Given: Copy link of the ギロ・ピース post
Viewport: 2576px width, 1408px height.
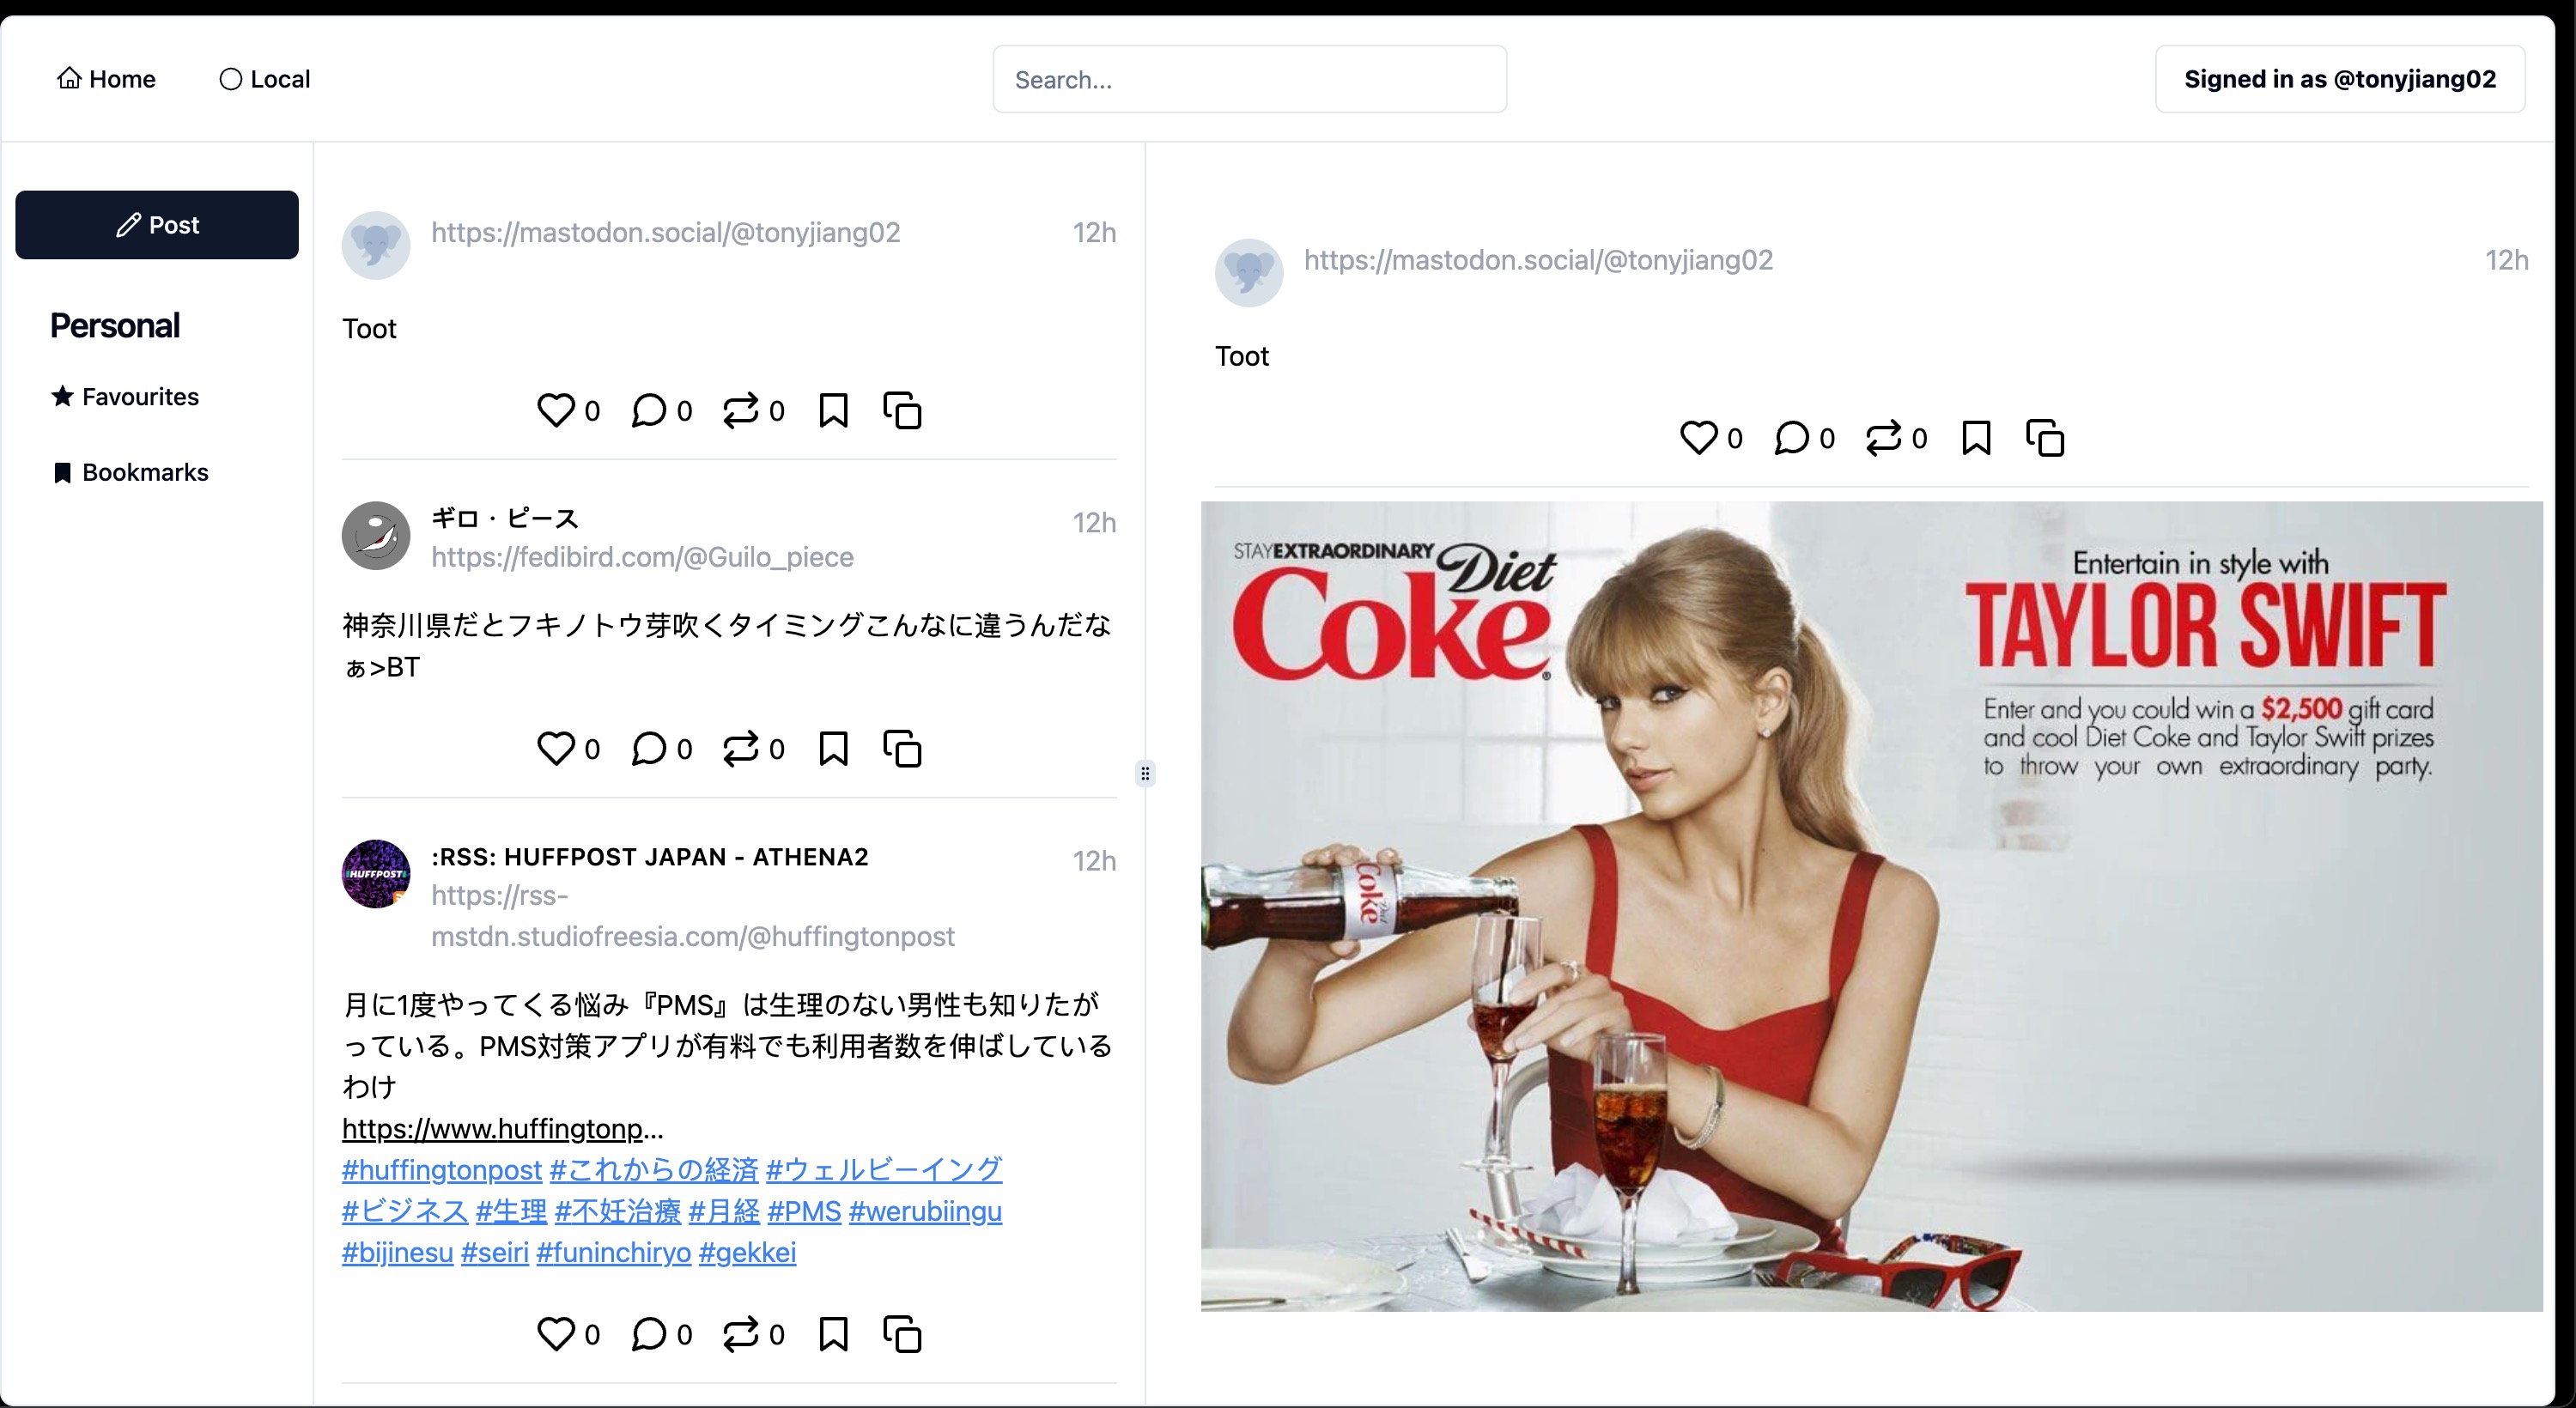Looking at the screenshot, I should 902,748.
